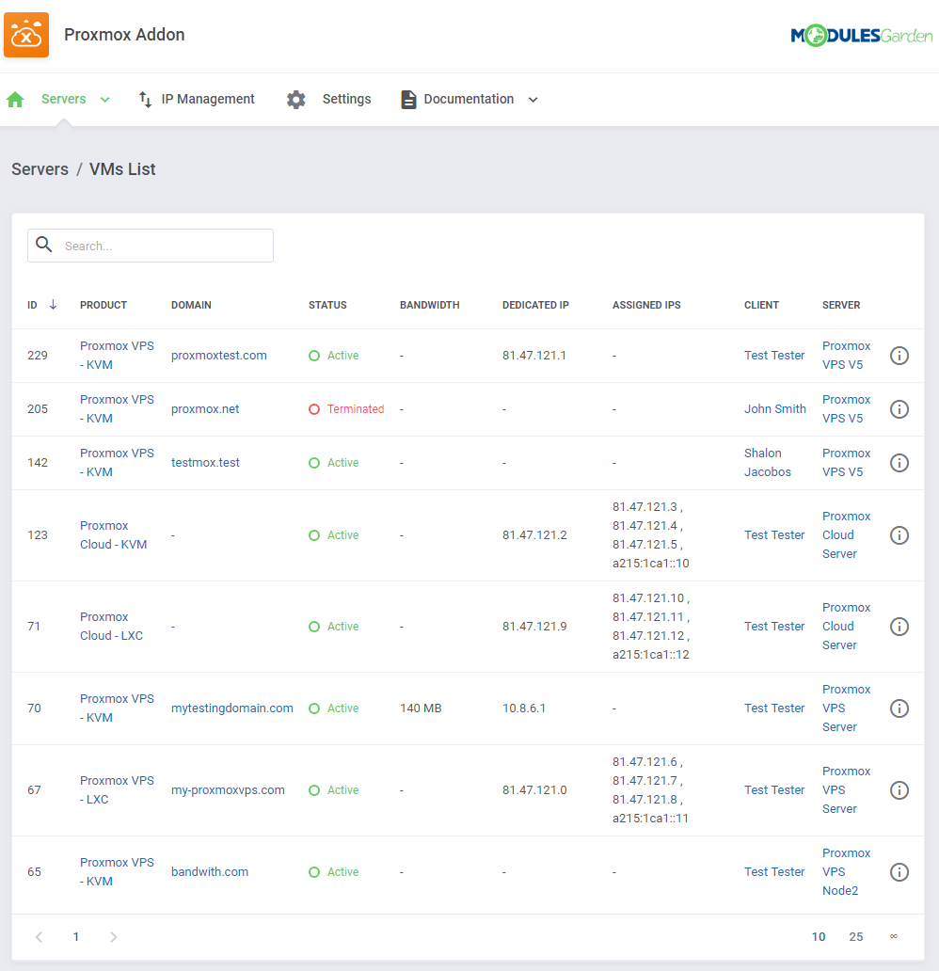The image size is (939, 971).
Task: Sort by DOMAIN column header
Action: pos(191,305)
